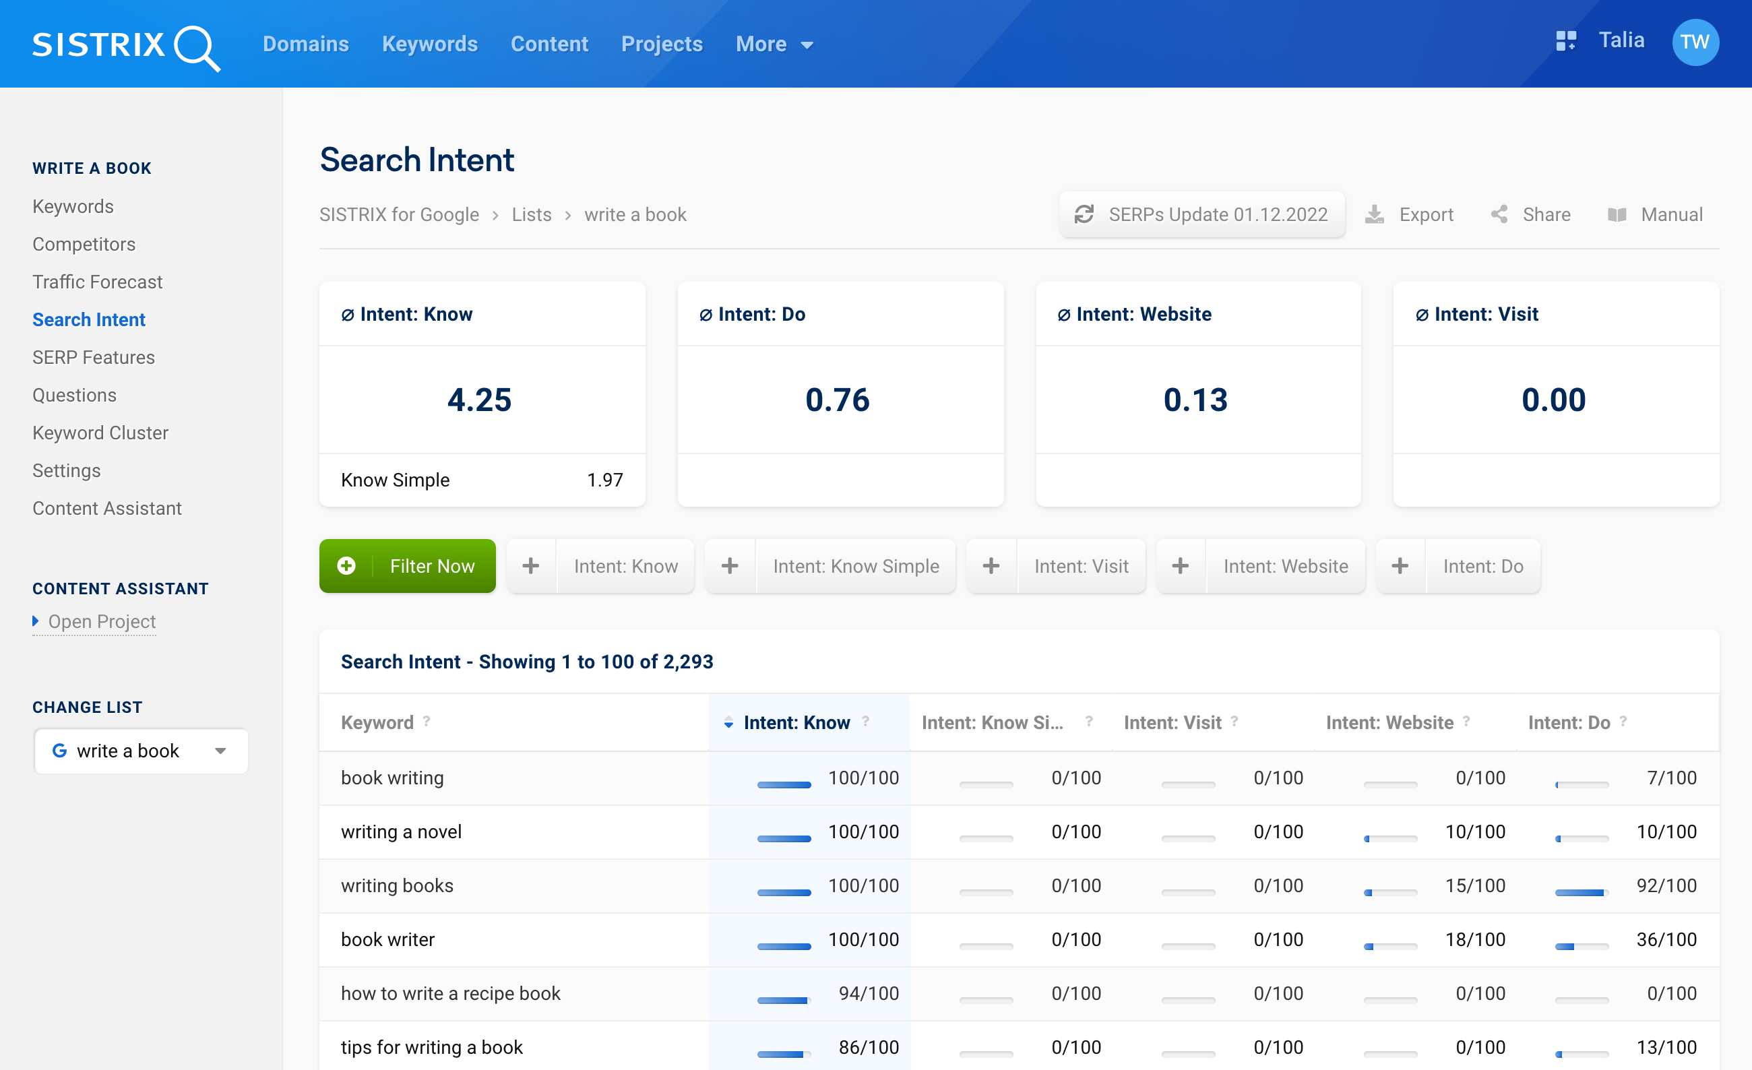
Task: Click the 4.25 Intent: Know value
Action: (479, 400)
